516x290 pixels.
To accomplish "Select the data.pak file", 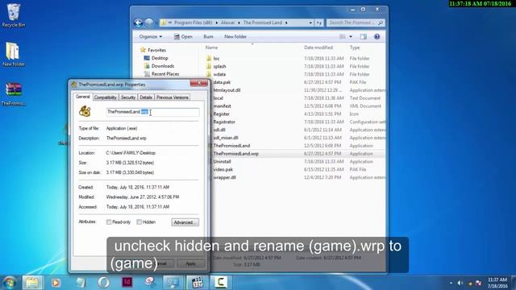I will [222, 82].
